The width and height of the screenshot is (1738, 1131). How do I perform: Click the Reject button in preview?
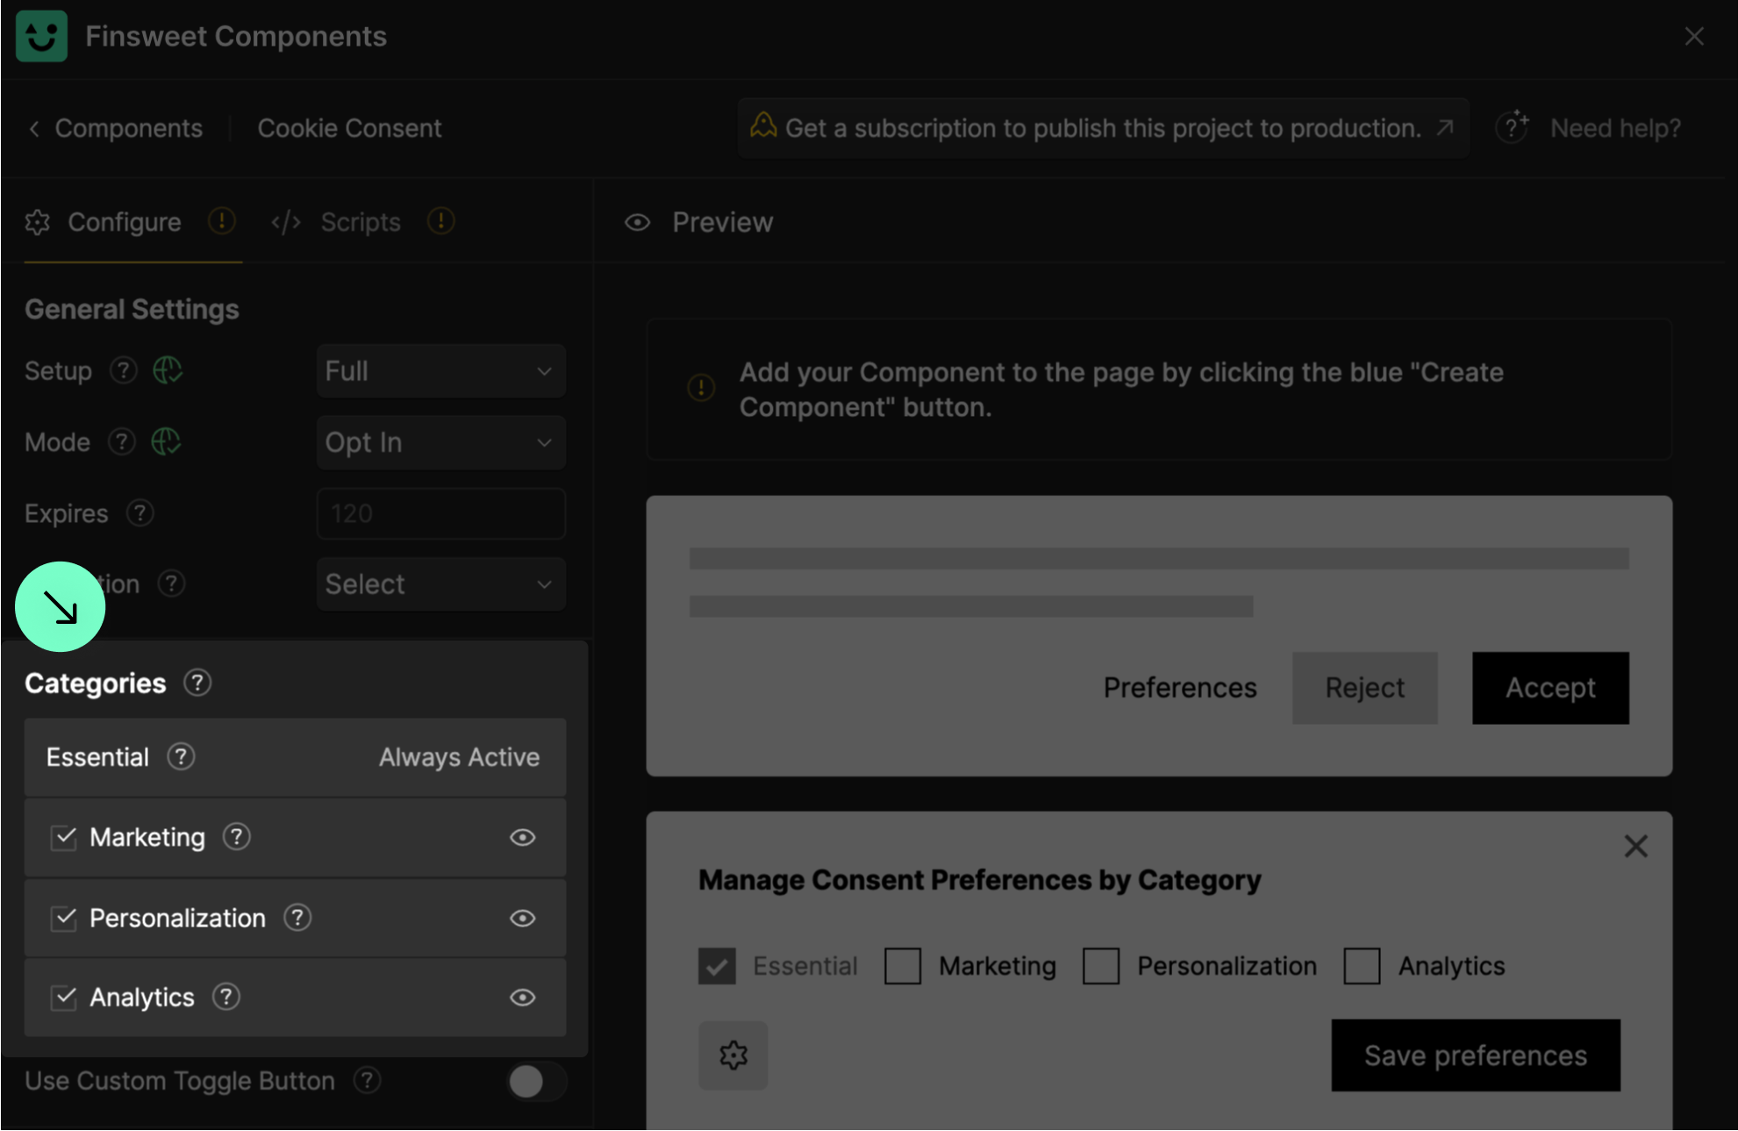coord(1365,688)
